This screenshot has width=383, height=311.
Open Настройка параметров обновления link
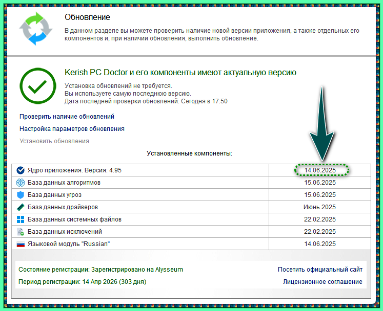click(72, 129)
